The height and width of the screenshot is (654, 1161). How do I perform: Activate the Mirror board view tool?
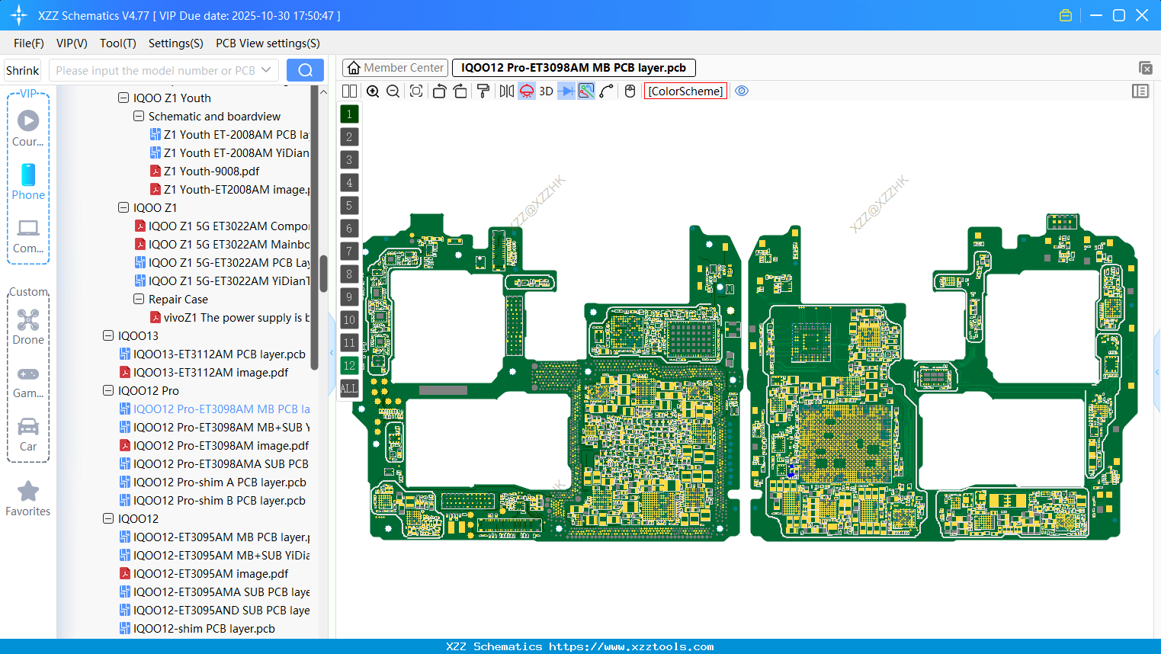click(x=505, y=91)
